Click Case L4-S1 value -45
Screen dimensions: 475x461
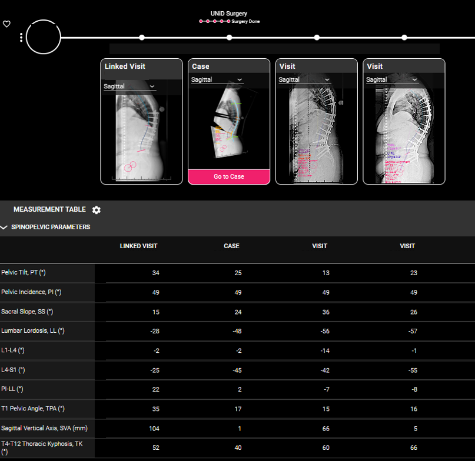pos(237,370)
